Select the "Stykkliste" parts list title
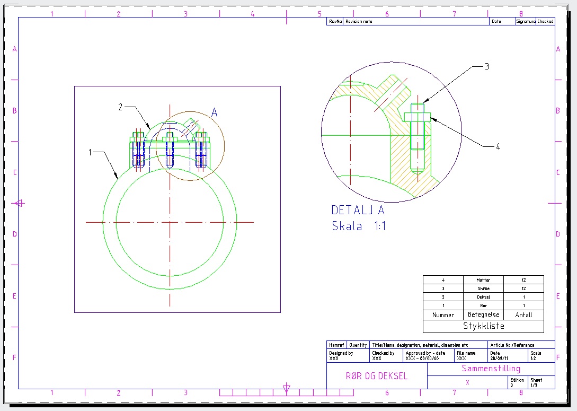Viewport: 577px width, 411px height. (484, 326)
